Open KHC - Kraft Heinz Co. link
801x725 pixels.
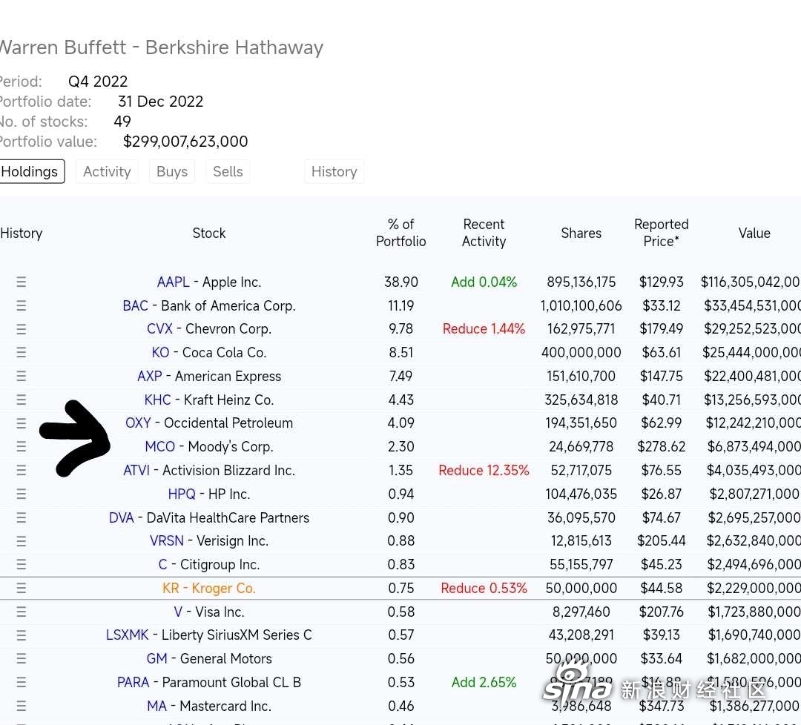209,400
